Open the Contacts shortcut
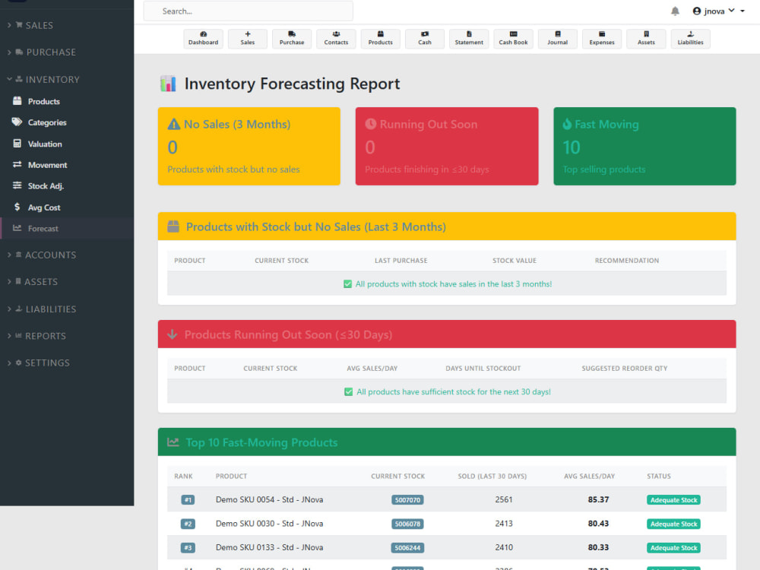 pos(336,38)
